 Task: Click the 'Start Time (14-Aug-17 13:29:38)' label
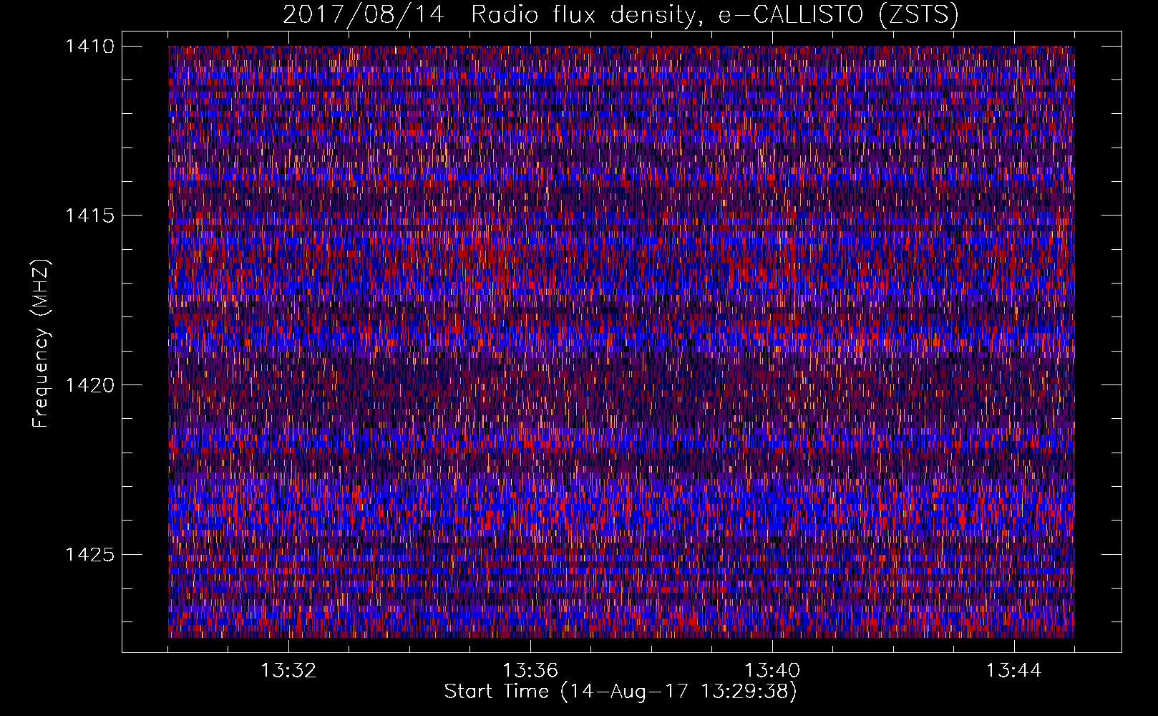pos(621,692)
